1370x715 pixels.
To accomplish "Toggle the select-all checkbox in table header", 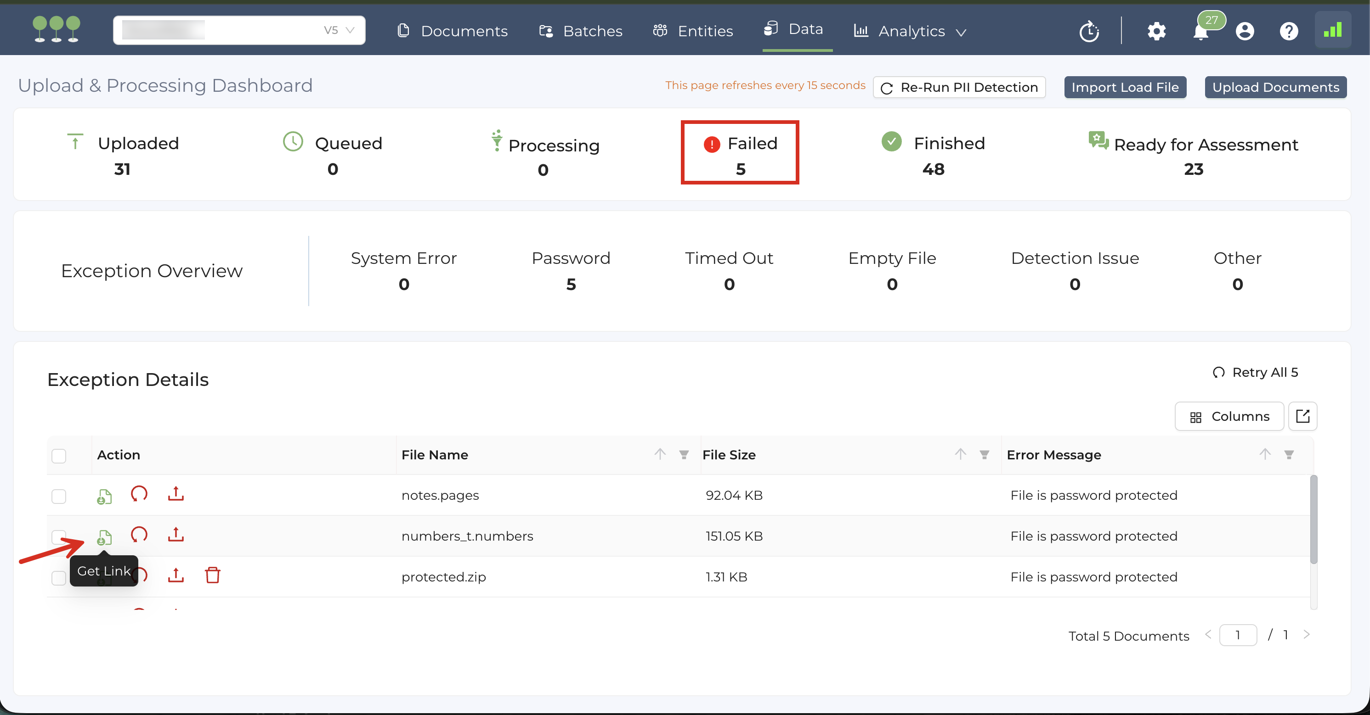I will pyautogui.click(x=58, y=456).
